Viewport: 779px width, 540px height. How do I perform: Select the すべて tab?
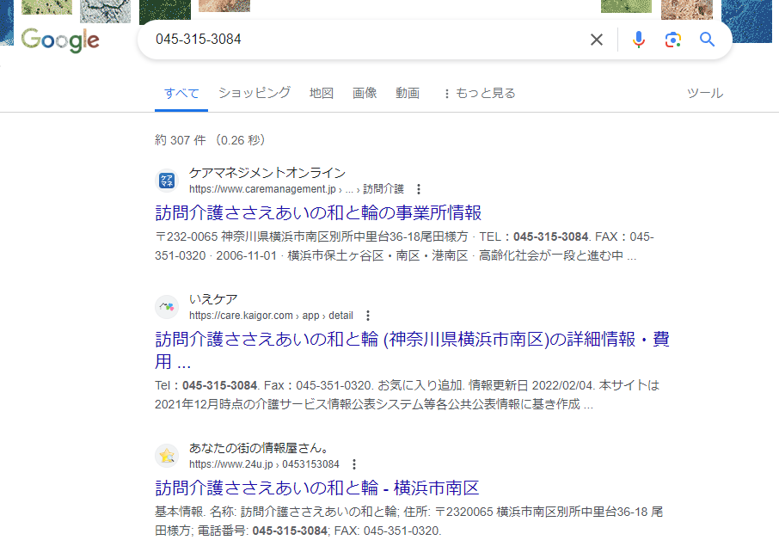(181, 94)
